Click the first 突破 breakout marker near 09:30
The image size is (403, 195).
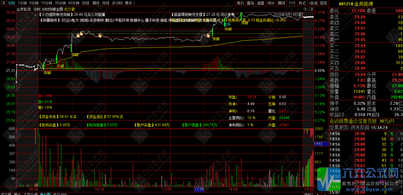coord(47,73)
